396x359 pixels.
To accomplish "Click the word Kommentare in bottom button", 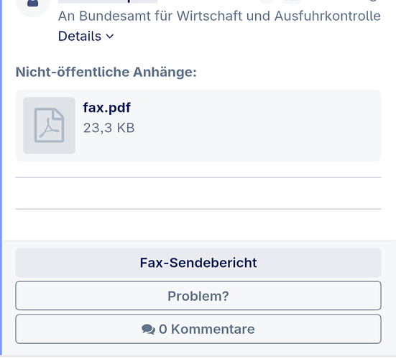I will pos(213,330).
